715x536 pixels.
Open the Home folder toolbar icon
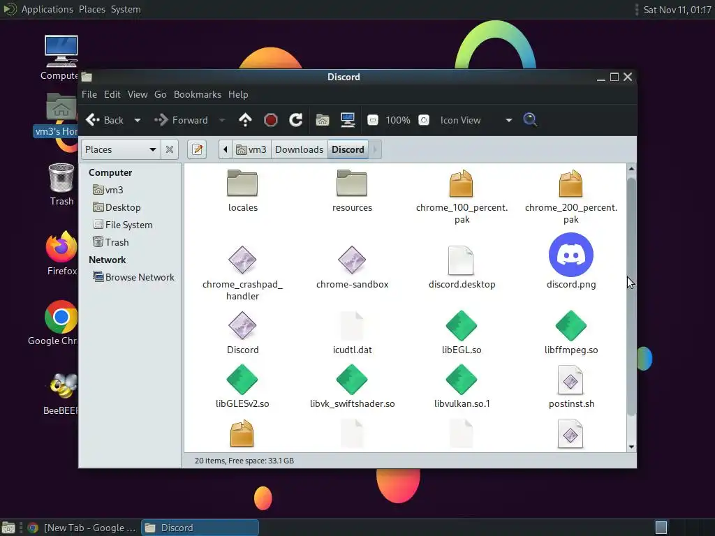323,120
